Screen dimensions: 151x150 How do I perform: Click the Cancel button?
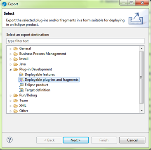coord(132,140)
